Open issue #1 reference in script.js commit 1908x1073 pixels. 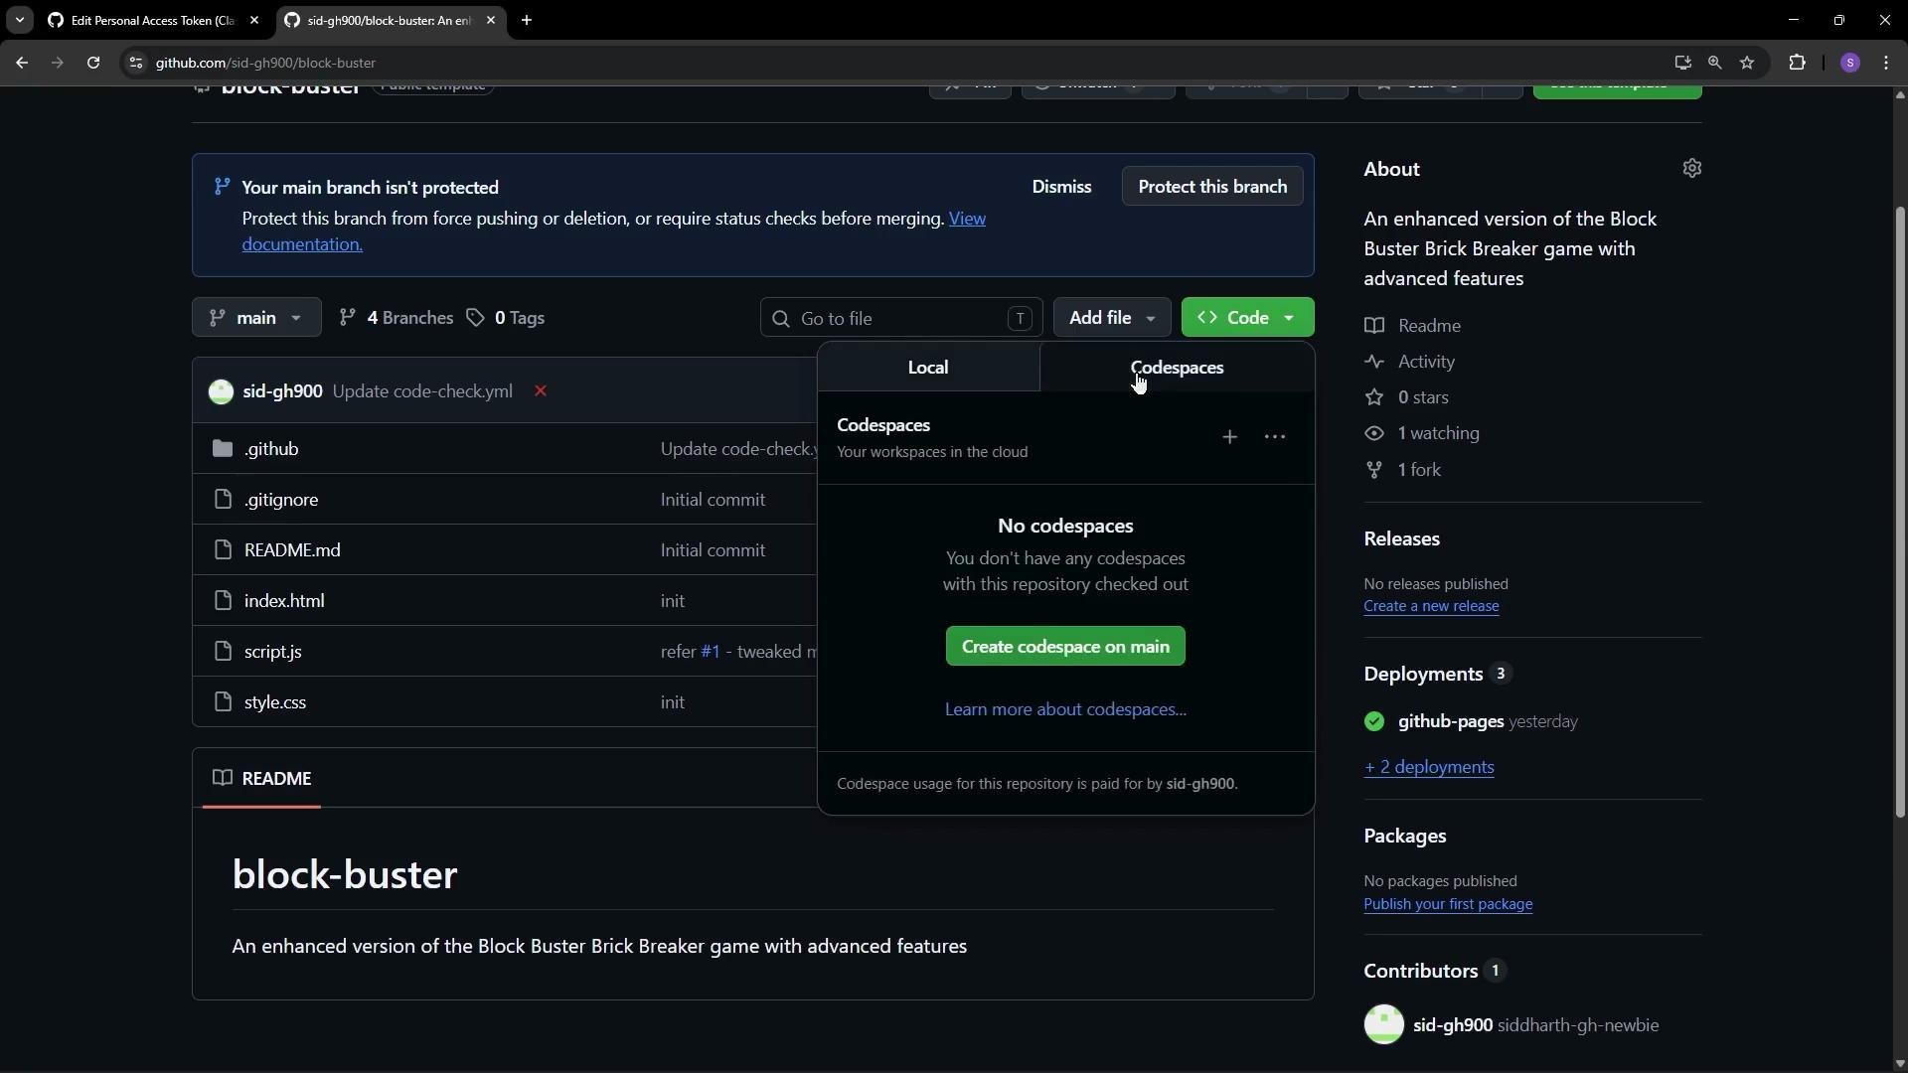[x=710, y=652]
